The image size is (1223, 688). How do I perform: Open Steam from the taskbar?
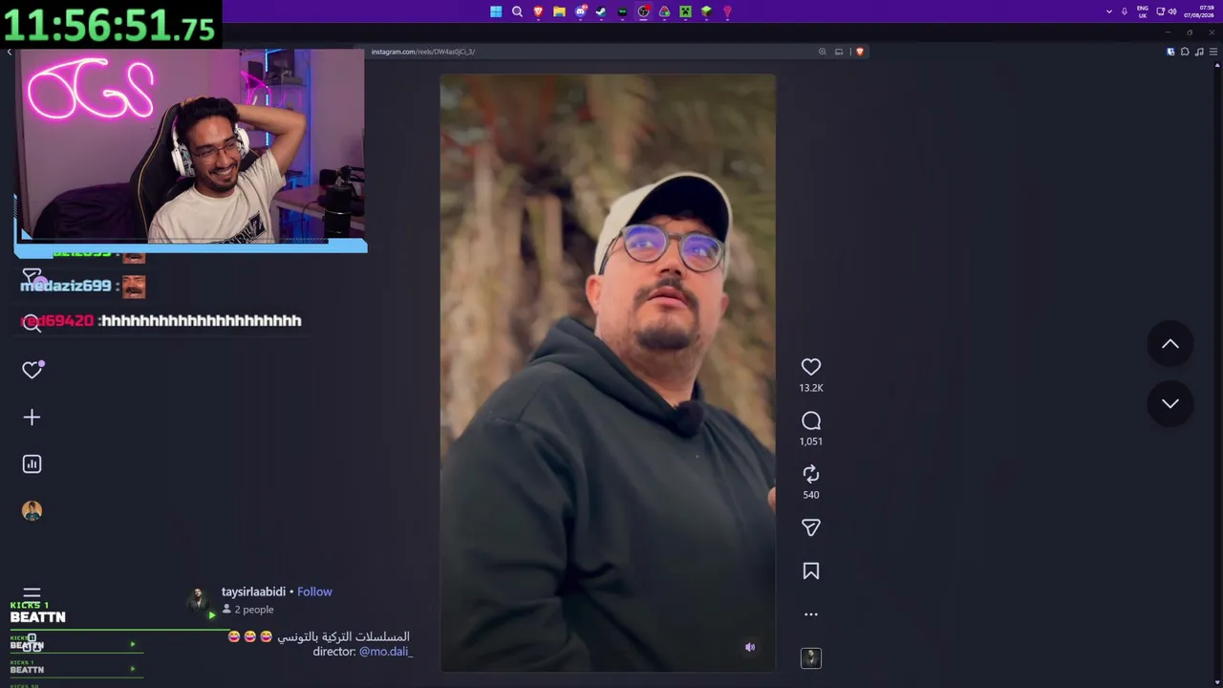click(x=601, y=11)
